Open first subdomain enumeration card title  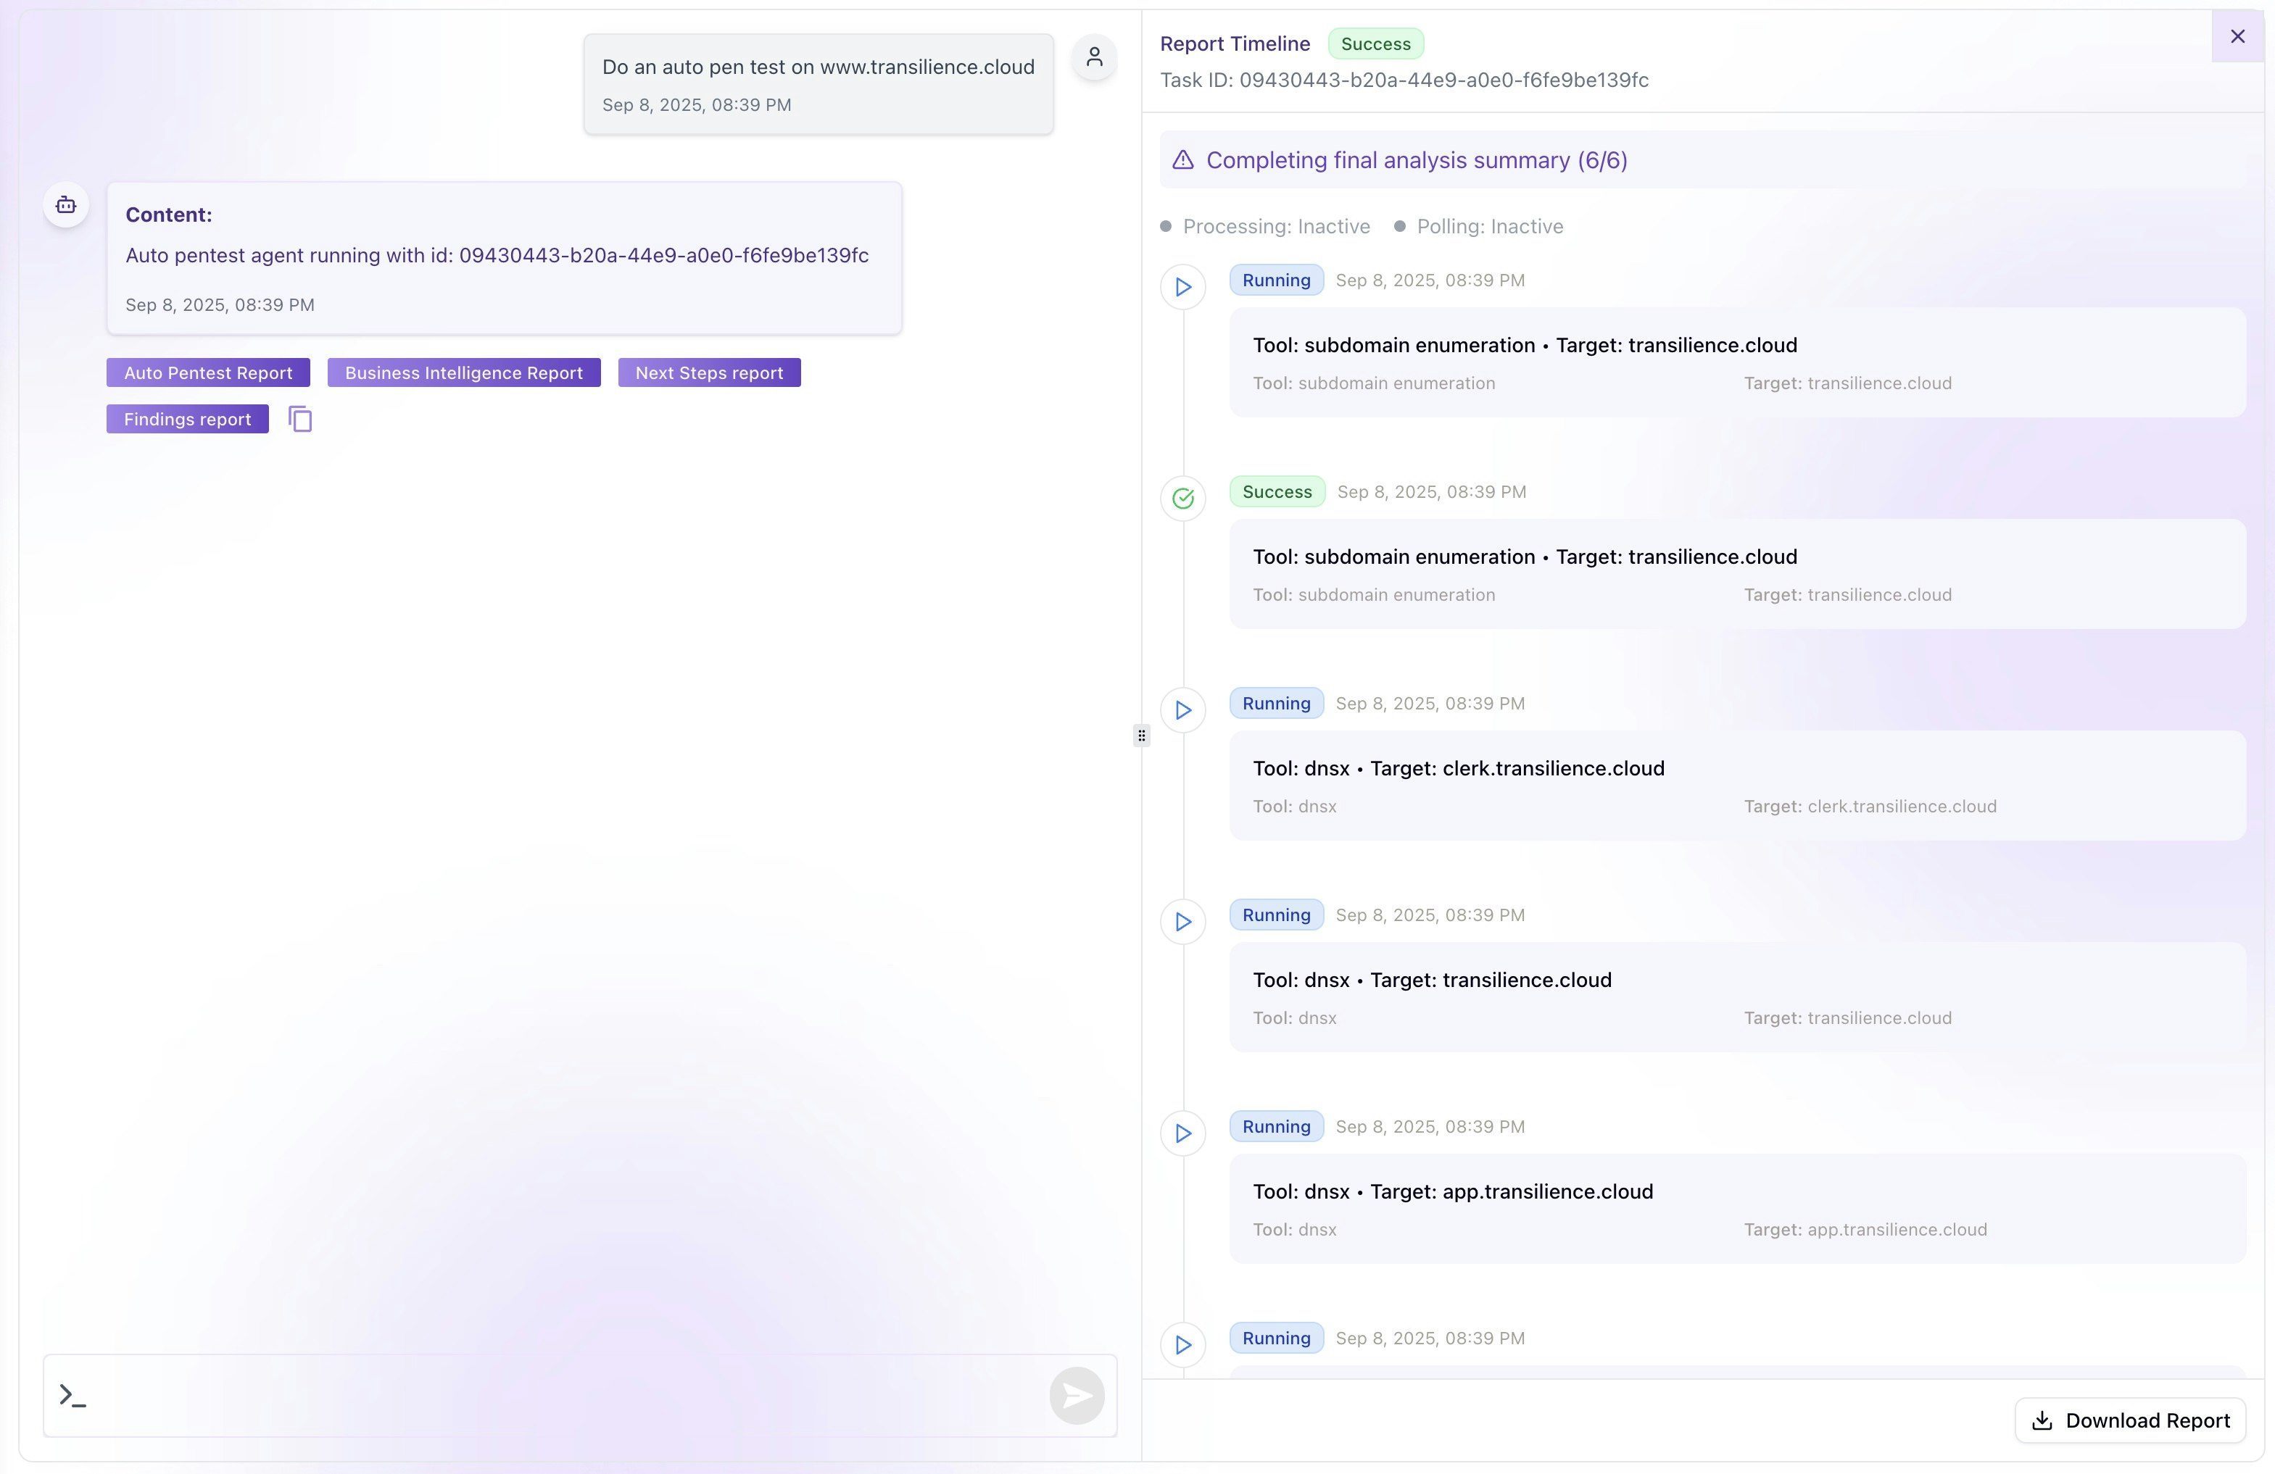[1525, 345]
